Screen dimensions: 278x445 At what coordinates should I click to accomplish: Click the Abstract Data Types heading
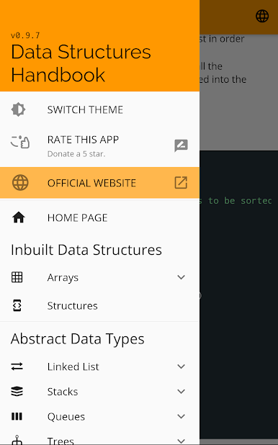tap(78, 339)
